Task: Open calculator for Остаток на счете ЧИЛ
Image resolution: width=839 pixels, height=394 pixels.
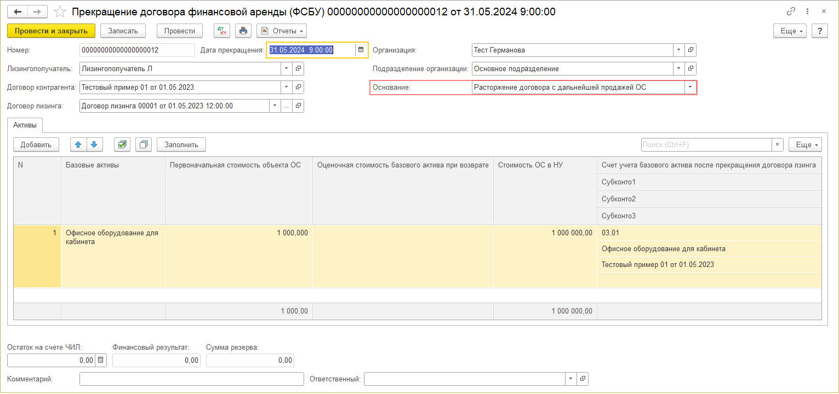Action: click(x=100, y=360)
